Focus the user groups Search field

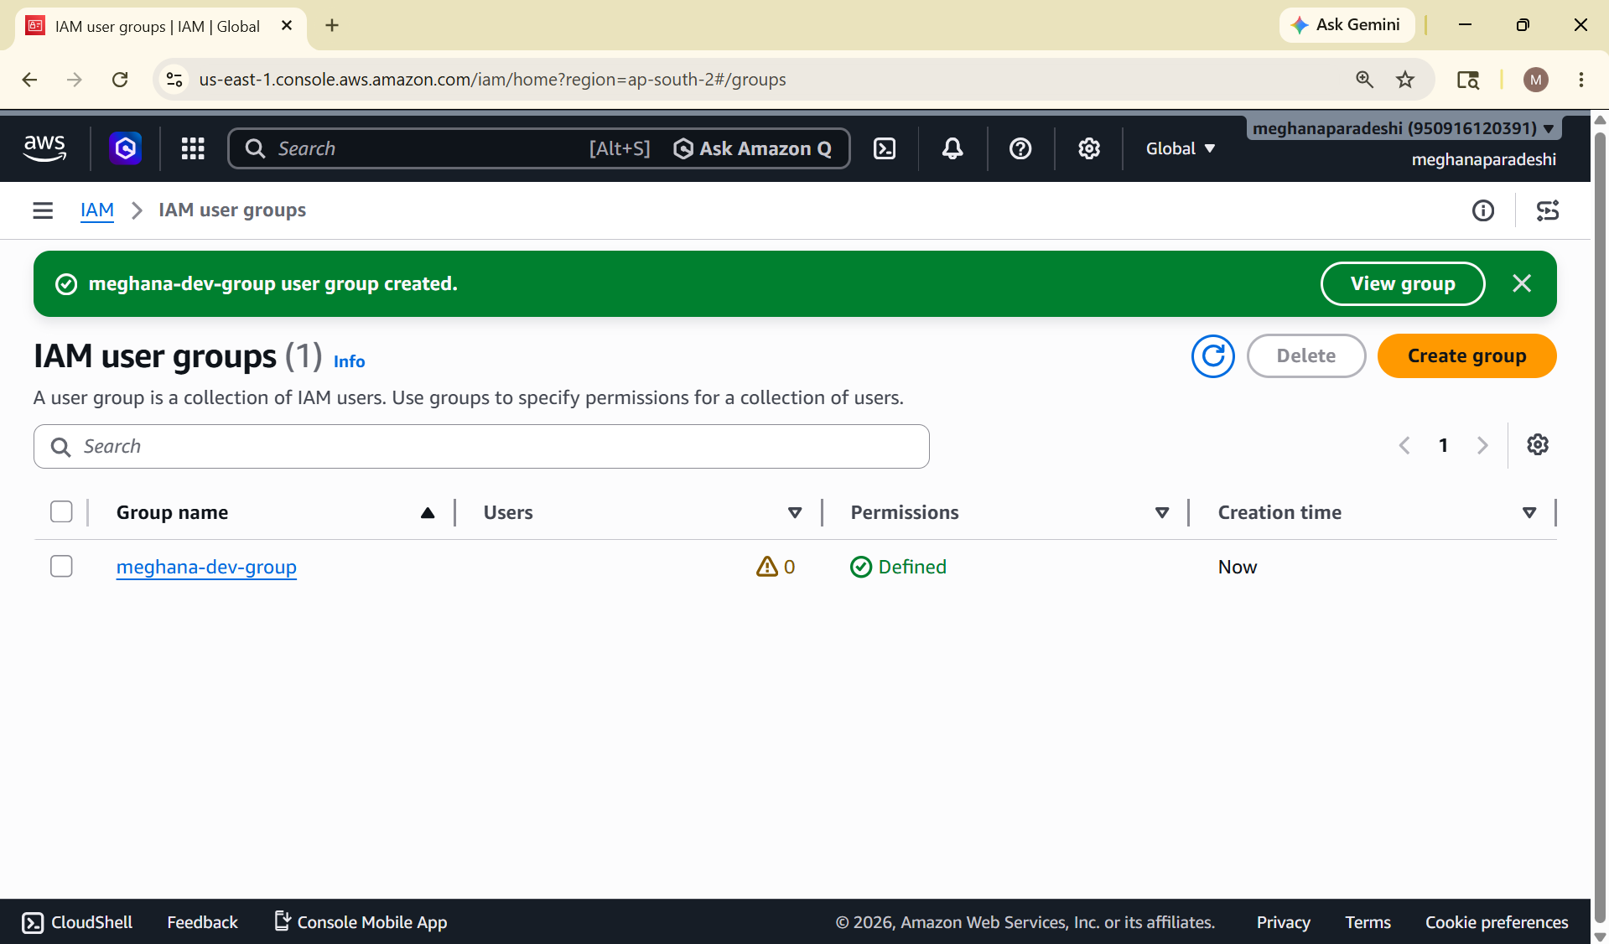point(481,447)
